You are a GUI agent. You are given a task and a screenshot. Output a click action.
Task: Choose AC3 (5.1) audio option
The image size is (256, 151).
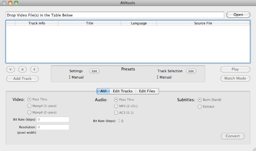coord(116,112)
